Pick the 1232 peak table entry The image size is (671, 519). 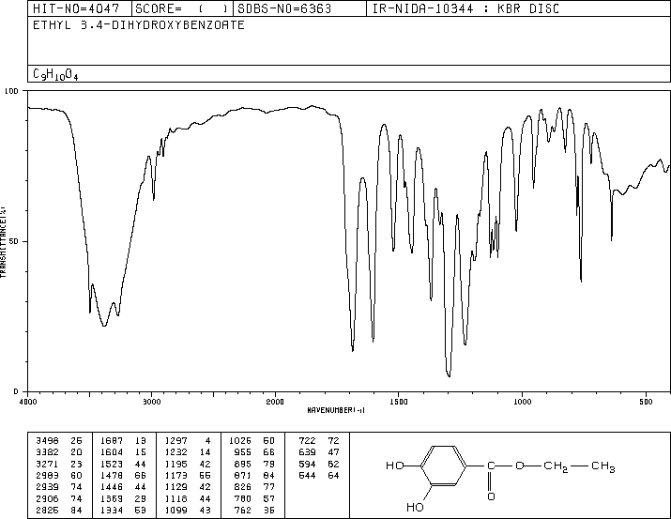click(x=176, y=452)
